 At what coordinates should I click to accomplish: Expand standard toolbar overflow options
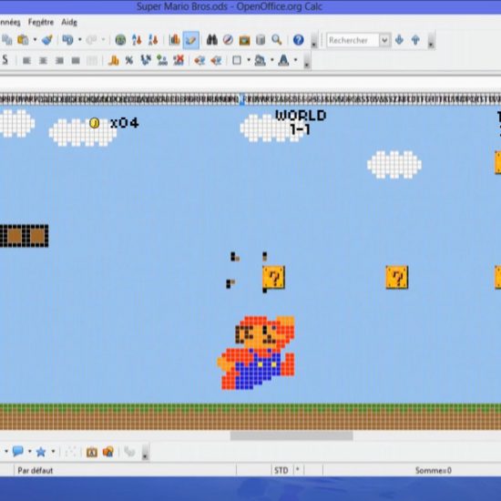click(313, 41)
